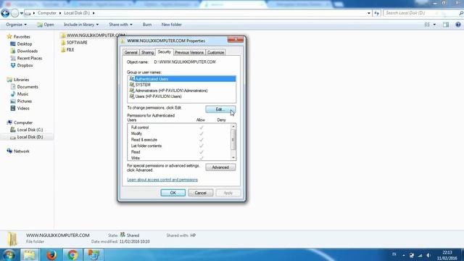
Task: Open the Previous Versions tab
Action: tap(189, 52)
